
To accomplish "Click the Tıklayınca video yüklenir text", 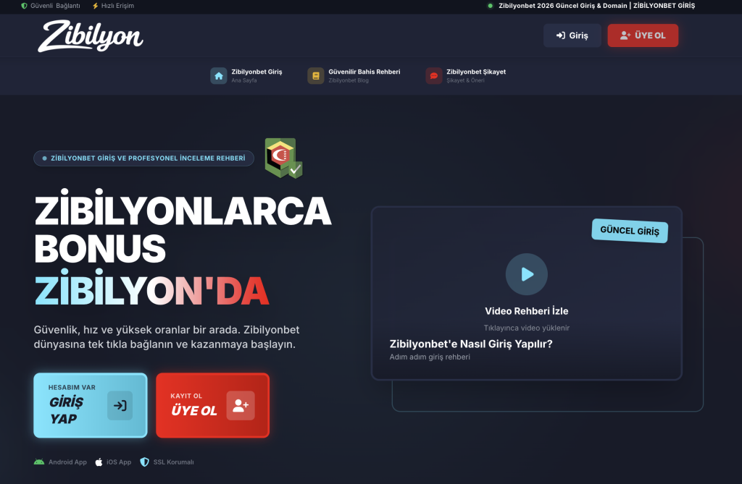I will [x=527, y=328].
